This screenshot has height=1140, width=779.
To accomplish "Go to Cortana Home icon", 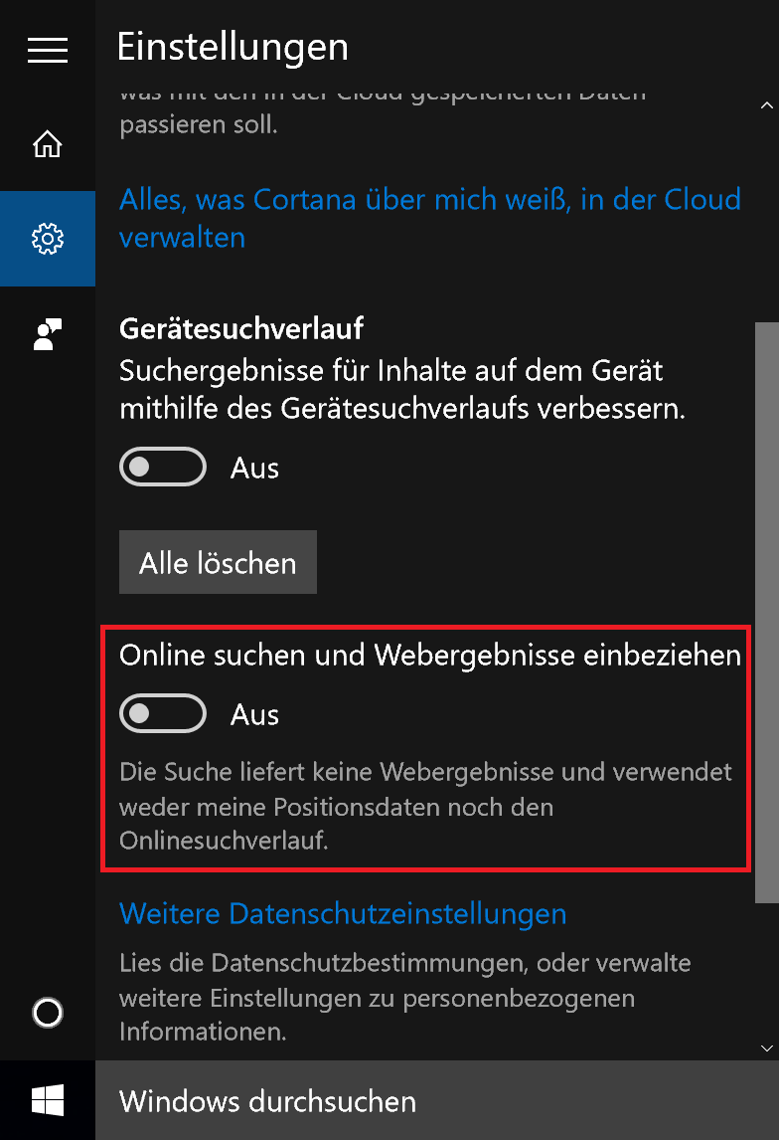I will [47, 144].
